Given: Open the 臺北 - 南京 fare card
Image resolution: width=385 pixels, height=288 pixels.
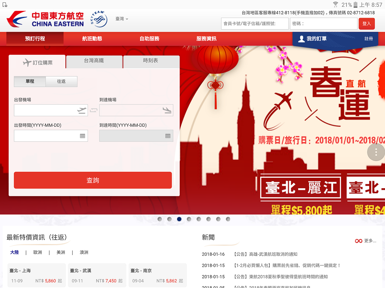Looking at the screenshot, I should 158,275.
